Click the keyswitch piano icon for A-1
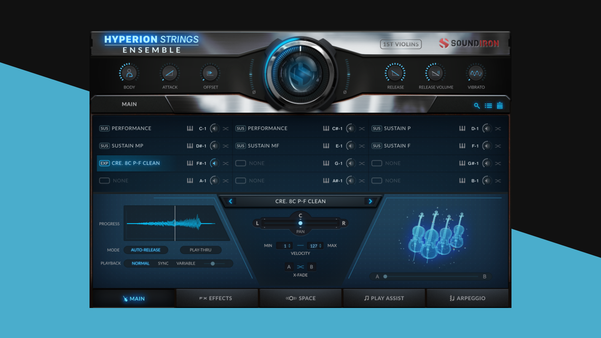 coord(190,181)
